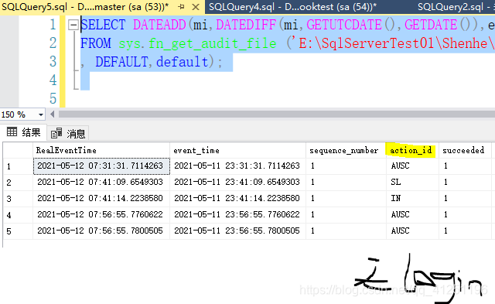Viewport: 495px width, 304px height.
Task: Close the SQLQuery5.sql tab
Action: [196, 7]
